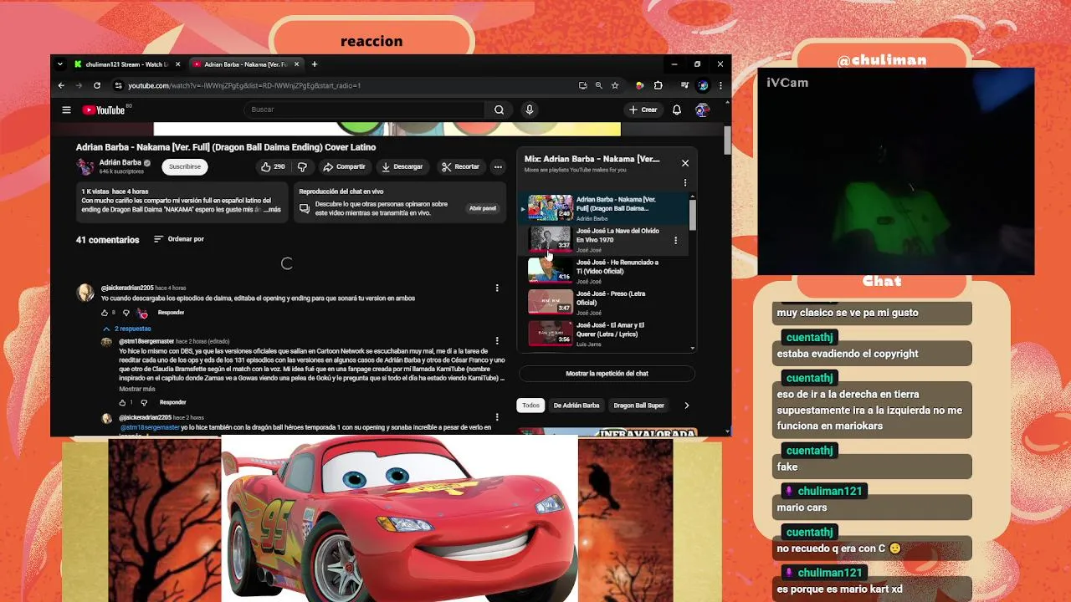Reply to stm18sergemaster's comment

(x=172, y=402)
